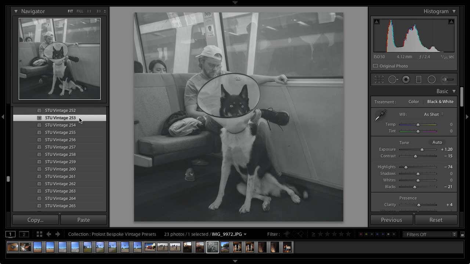Open the WB As Shot dropdown
470x264 pixels.
[434, 114]
